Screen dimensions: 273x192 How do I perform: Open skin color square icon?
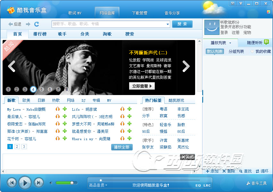coord(269,12)
